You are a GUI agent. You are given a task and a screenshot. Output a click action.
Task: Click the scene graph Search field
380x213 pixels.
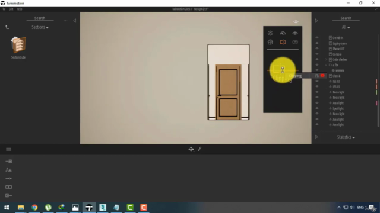(x=346, y=18)
